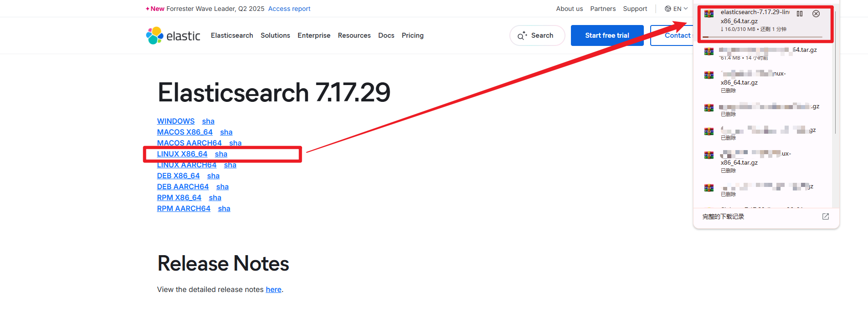The height and width of the screenshot is (317, 868).
Task: Download the RPM X86_64 package
Action: point(179,197)
